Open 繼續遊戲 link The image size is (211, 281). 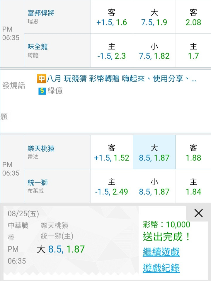coord(161,252)
